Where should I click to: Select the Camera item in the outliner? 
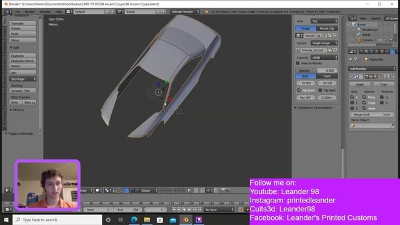[x=367, y=40]
